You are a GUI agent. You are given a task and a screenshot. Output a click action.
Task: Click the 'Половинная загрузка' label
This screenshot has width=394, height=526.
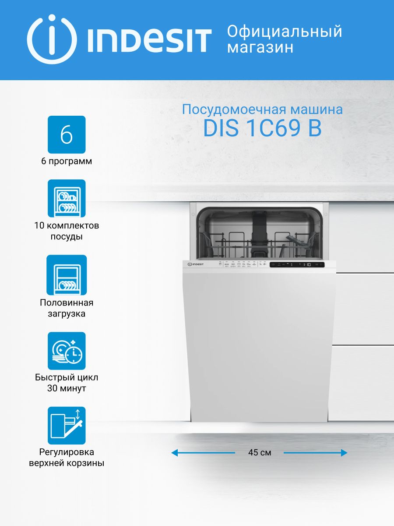point(67,308)
